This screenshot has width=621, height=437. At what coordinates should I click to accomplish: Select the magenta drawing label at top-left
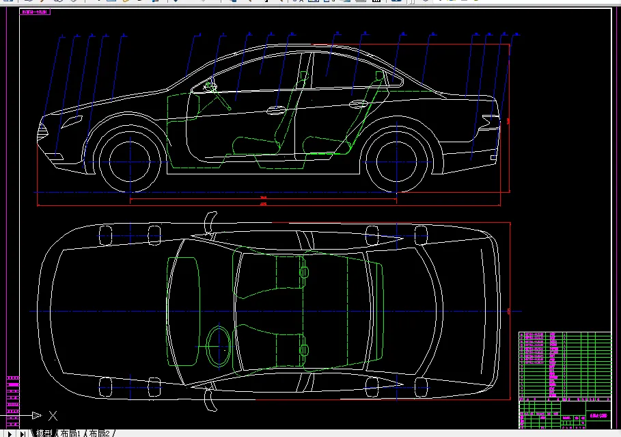point(35,12)
